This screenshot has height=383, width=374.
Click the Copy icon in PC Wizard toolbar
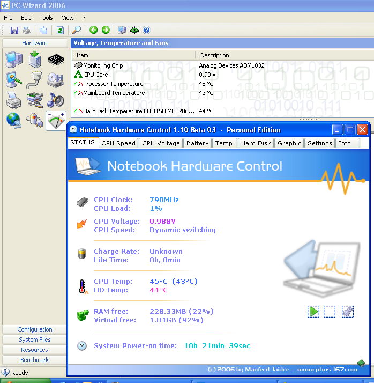43,30
